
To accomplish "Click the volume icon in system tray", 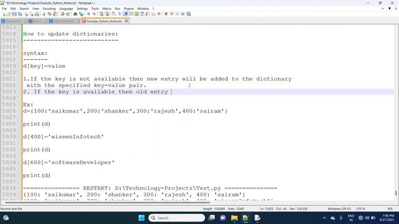I will pyautogui.click(x=367, y=218).
